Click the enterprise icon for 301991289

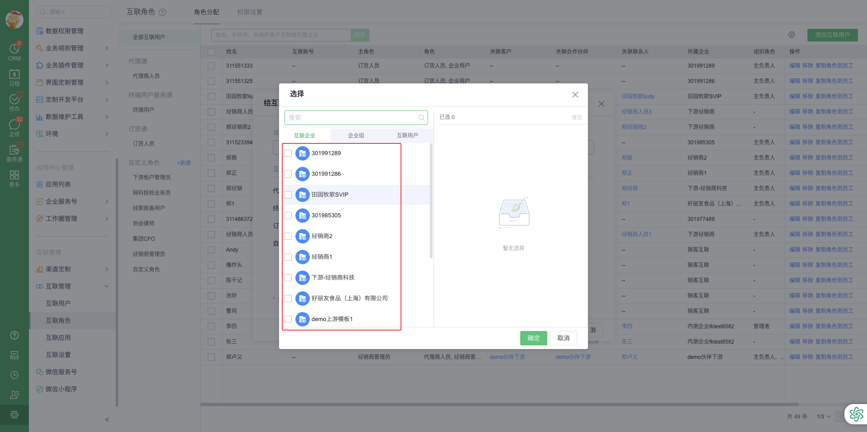pyautogui.click(x=303, y=153)
